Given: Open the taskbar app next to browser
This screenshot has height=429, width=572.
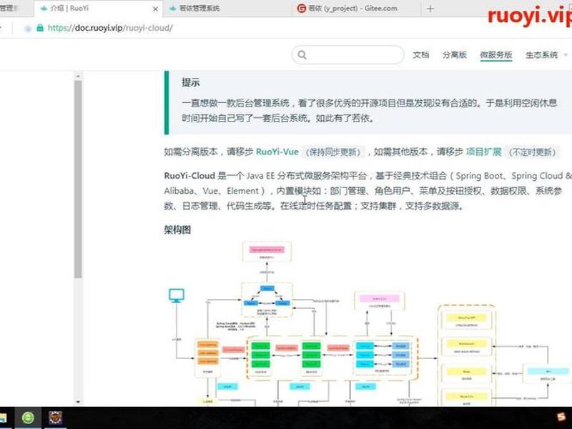Looking at the screenshot, I should [x=56, y=418].
